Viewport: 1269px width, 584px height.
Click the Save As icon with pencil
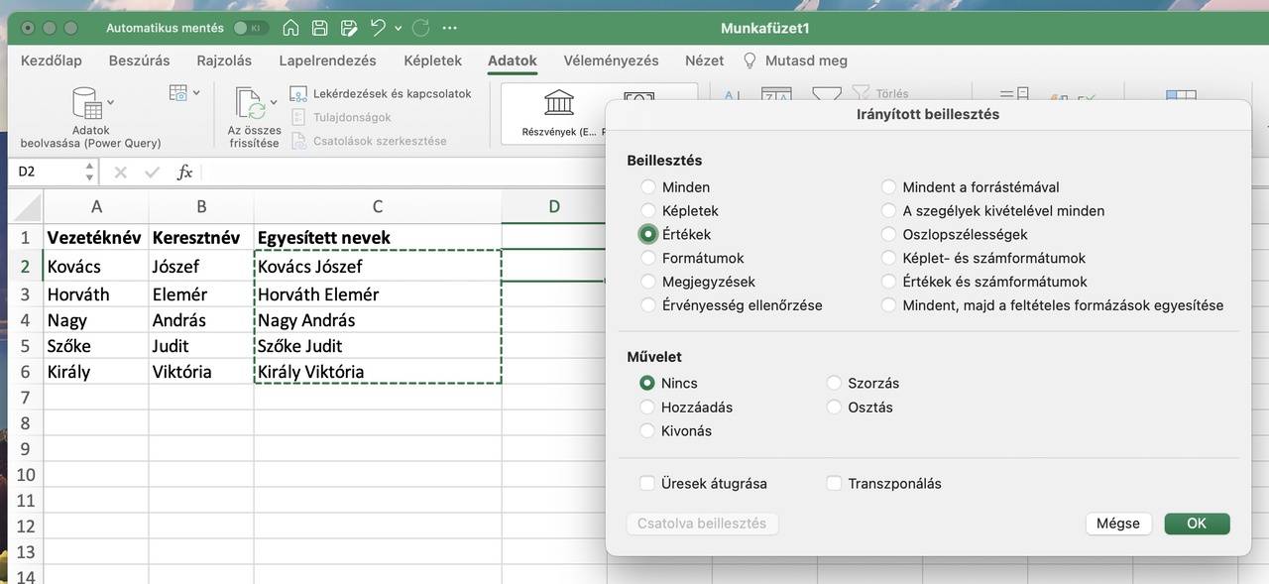point(347,28)
